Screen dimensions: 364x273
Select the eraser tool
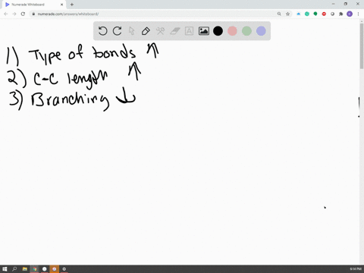click(x=175, y=31)
